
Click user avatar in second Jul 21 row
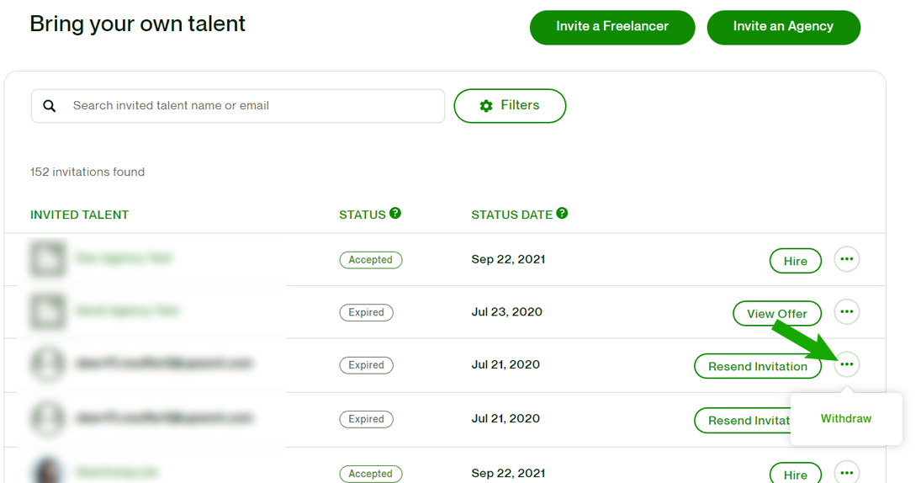click(x=47, y=417)
